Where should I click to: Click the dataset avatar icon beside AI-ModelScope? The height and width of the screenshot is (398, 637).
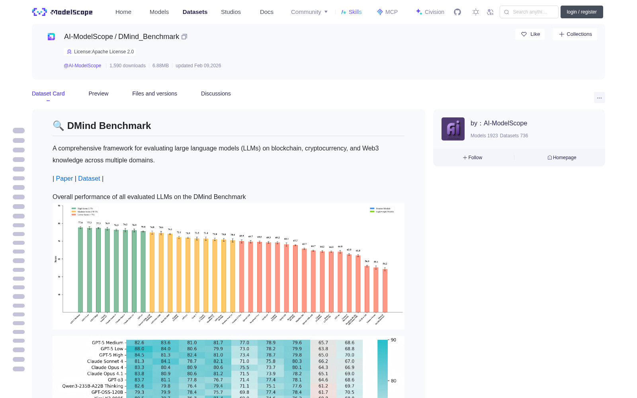51,37
